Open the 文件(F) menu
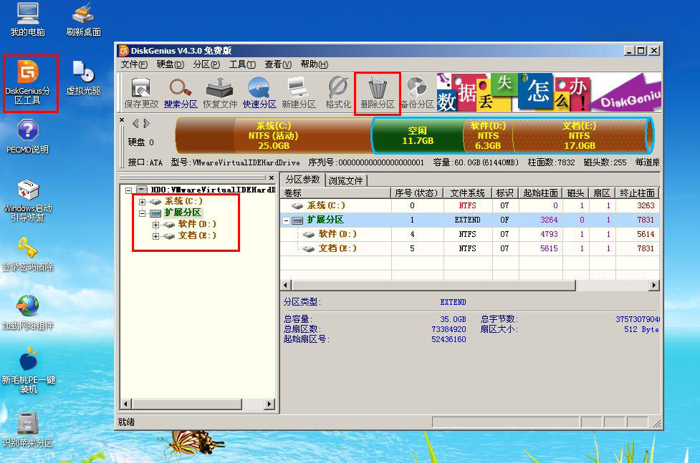The height and width of the screenshot is (463, 700). (134, 64)
